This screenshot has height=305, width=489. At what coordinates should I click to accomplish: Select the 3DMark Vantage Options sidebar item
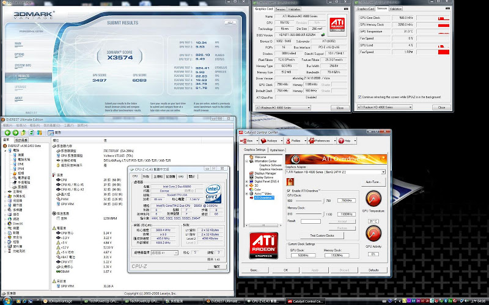[x=20, y=53]
